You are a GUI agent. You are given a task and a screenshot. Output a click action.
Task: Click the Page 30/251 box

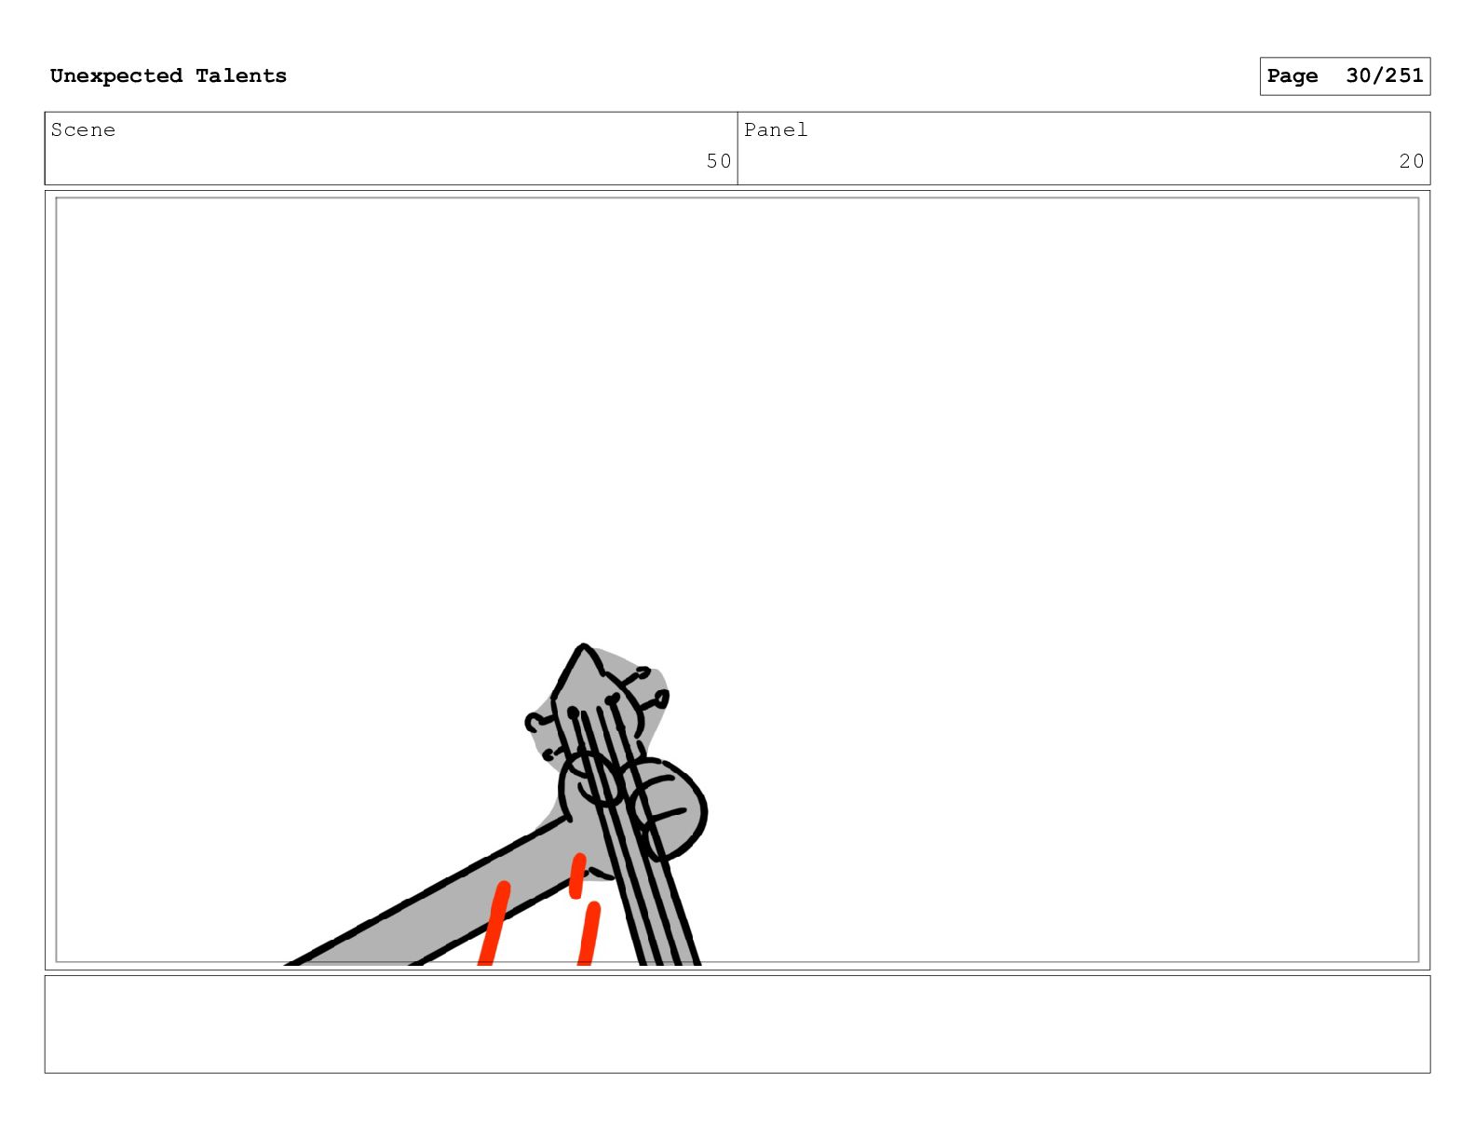[1345, 76]
